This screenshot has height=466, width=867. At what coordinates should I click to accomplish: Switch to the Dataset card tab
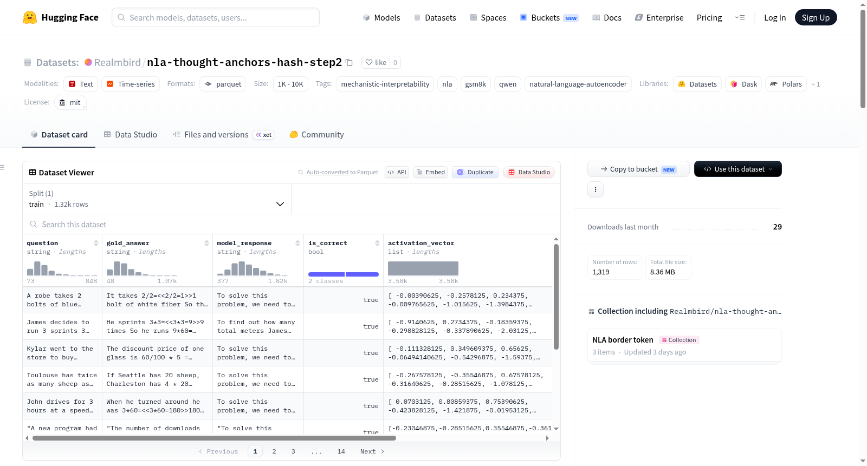[x=59, y=135]
